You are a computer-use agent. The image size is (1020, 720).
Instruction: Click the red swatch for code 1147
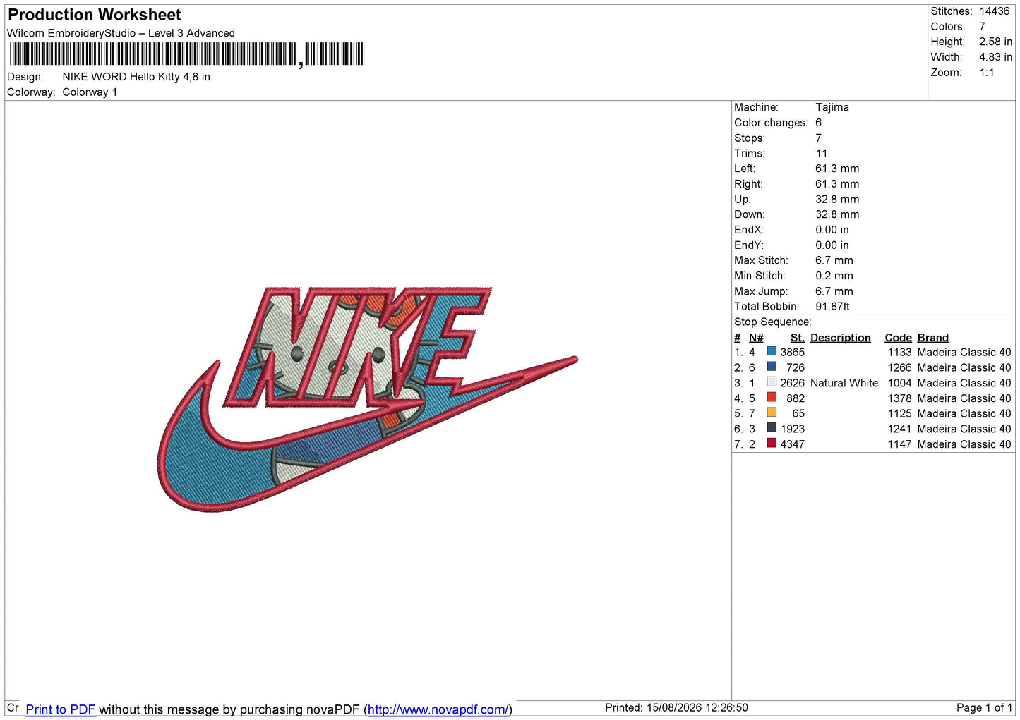[x=772, y=444]
